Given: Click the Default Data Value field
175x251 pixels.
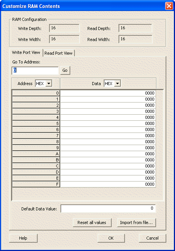Looking at the screenshot, I should (x=108, y=208).
